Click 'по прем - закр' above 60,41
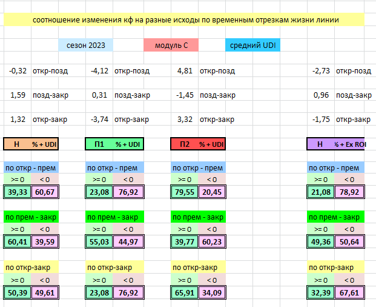Image resolution: width=376 pixels, height=307 pixels. 31,217
